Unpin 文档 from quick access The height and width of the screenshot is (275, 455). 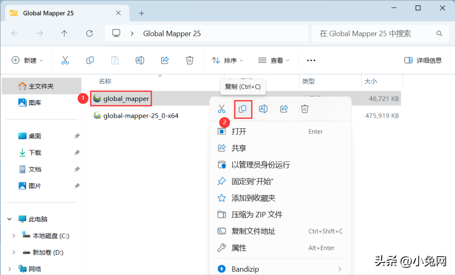tap(77, 169)
